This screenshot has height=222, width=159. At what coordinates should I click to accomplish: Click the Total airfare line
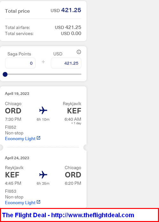point(43,27)
